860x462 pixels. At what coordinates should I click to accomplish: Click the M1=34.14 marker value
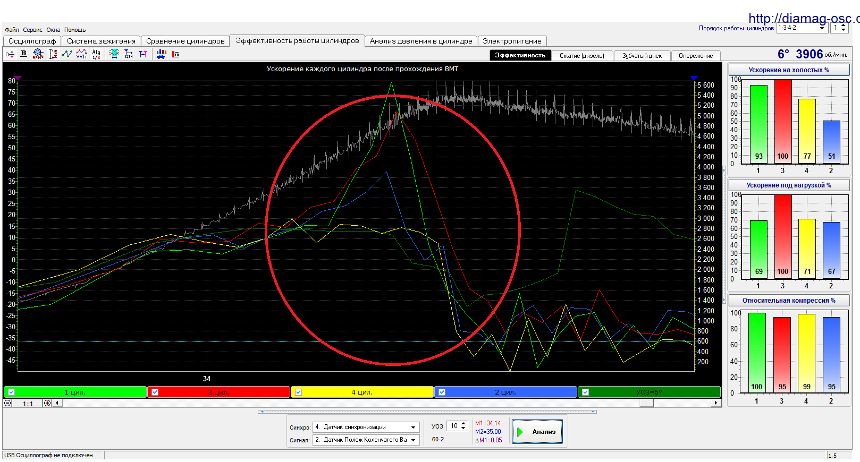coord(488,423)
